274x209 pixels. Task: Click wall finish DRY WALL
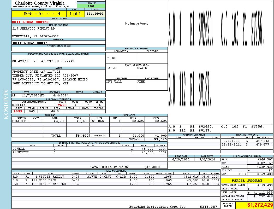tap(114, 82)
